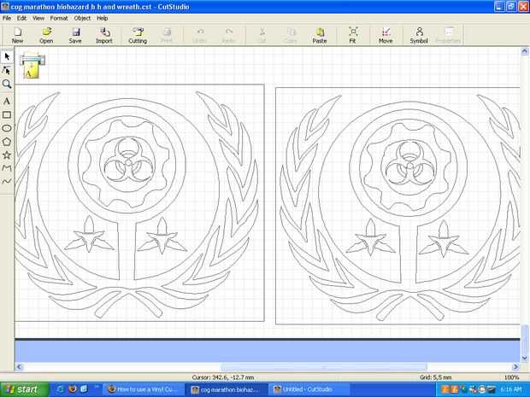
Task: Click the vertical scrollbar down arrow
Action: [525, 358]
